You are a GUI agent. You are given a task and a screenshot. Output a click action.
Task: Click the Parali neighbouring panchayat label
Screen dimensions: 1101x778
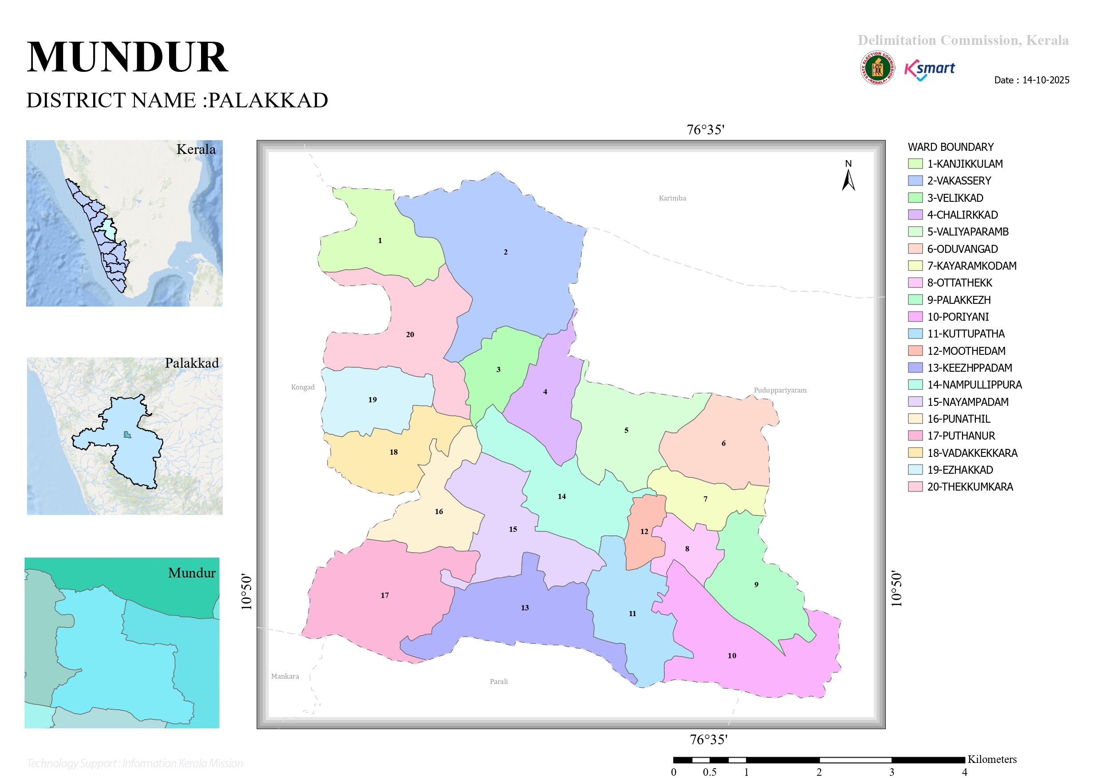pos(499,682)
